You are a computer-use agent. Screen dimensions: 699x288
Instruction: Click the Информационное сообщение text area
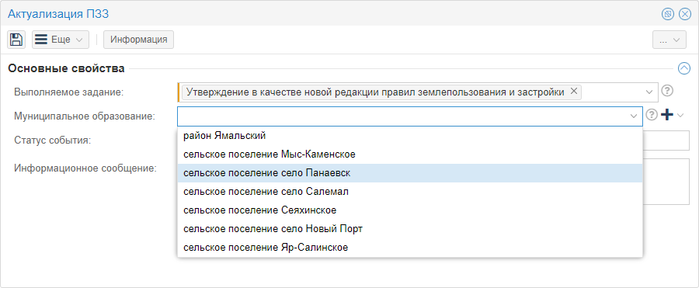(666, 182)
